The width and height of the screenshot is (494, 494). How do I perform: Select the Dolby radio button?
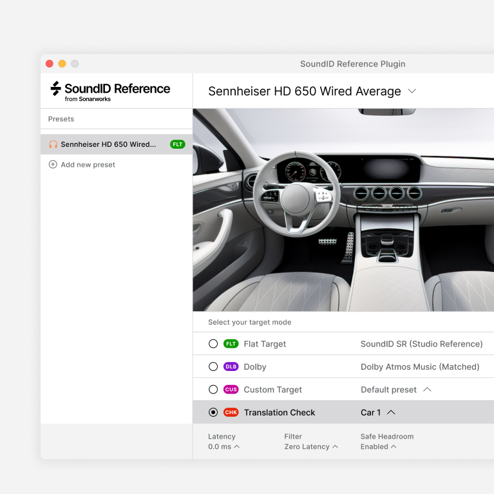click(x=213, y=366)
